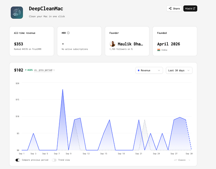Open the Last 30 days range dropdown
The width and height of the screenshot is (216, 169).
[x=179, y=70]
